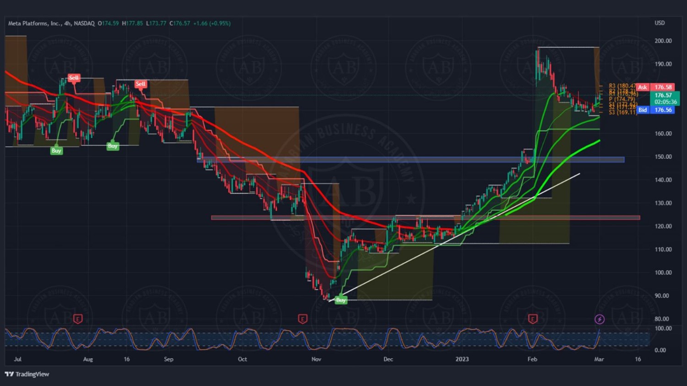
Task: Click the 150.00 price axis label
Action: point(663,156)
